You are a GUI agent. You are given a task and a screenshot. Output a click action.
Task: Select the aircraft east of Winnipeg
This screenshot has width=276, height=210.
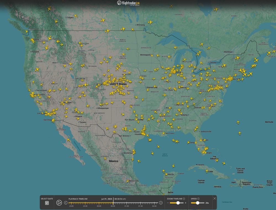click(x=150, y=22)
